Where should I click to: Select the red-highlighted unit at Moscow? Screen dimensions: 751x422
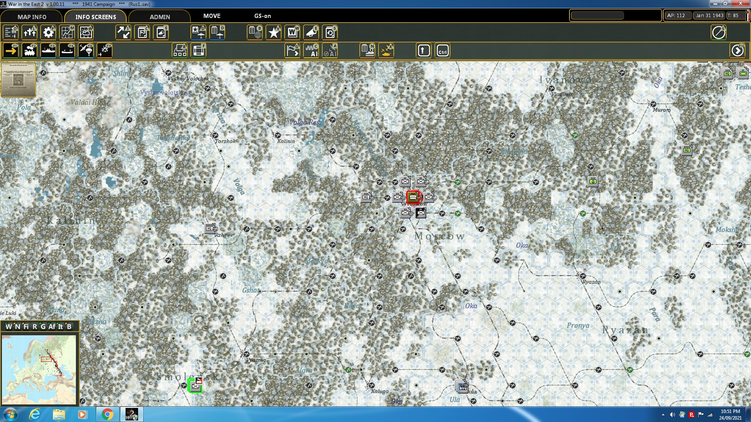(x=413, y=197)
